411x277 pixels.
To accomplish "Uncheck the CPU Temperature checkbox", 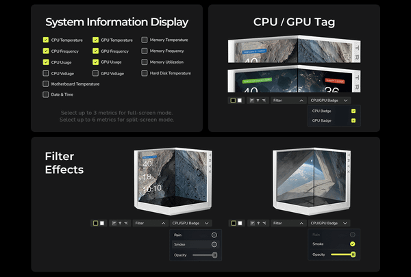I will (46, 40).
